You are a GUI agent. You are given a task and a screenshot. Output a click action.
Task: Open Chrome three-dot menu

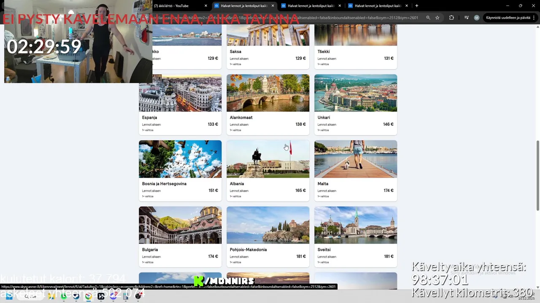pyautogui.click(x=534, y=18)
